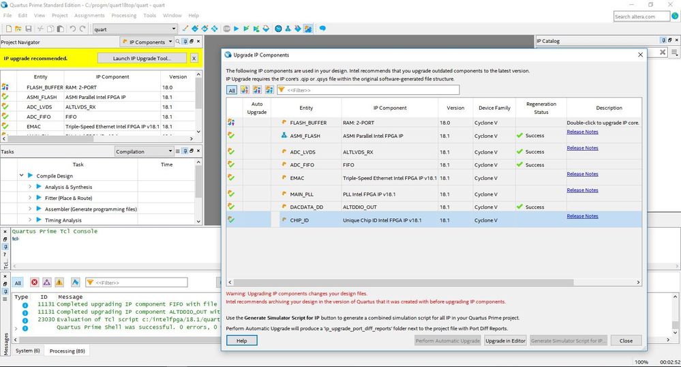Image resolution: width=681 pixels, height=367 pixels.
Task: Click the Upgrade in Editor button
Action: click(505, 340)
